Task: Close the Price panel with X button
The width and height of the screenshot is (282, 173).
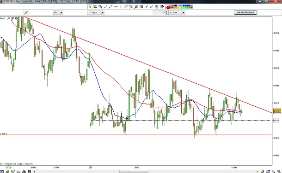Action: coord(16,18)
